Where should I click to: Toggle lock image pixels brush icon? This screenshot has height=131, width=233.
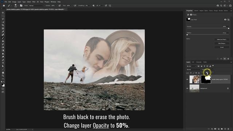193,73
